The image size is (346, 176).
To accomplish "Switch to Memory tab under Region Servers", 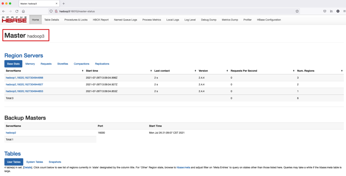I will coord(30,64).
